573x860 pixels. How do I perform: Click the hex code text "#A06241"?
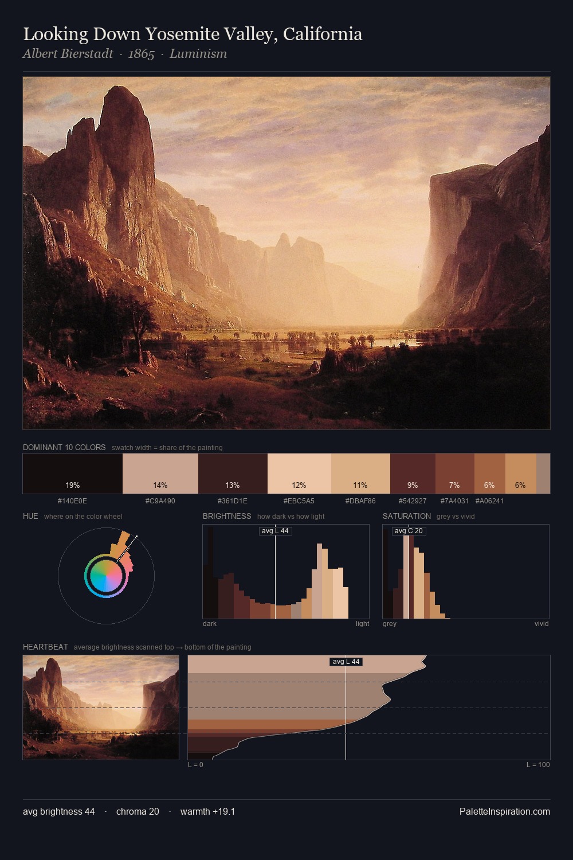coord(489,501)
